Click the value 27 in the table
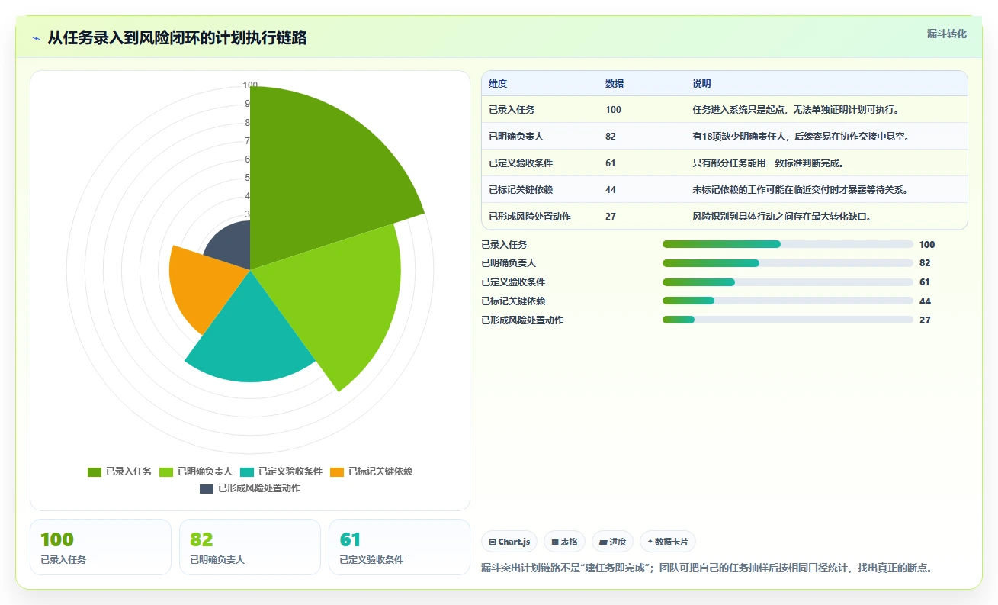998x605 pixels. pos(611,217)
